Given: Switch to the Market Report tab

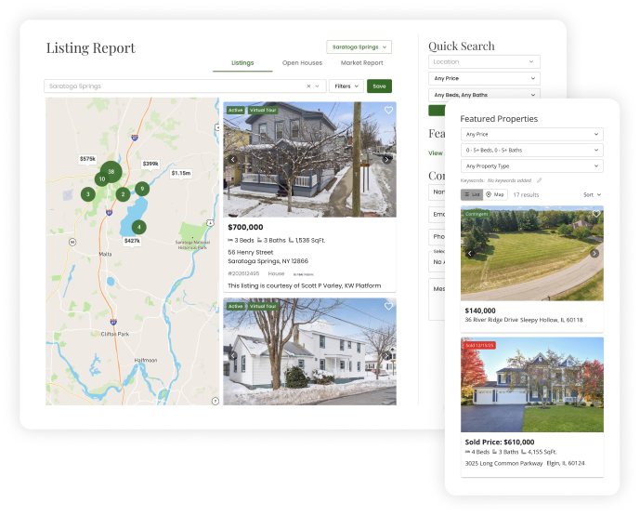Looking at the screenshot, I should coord(361,63).
